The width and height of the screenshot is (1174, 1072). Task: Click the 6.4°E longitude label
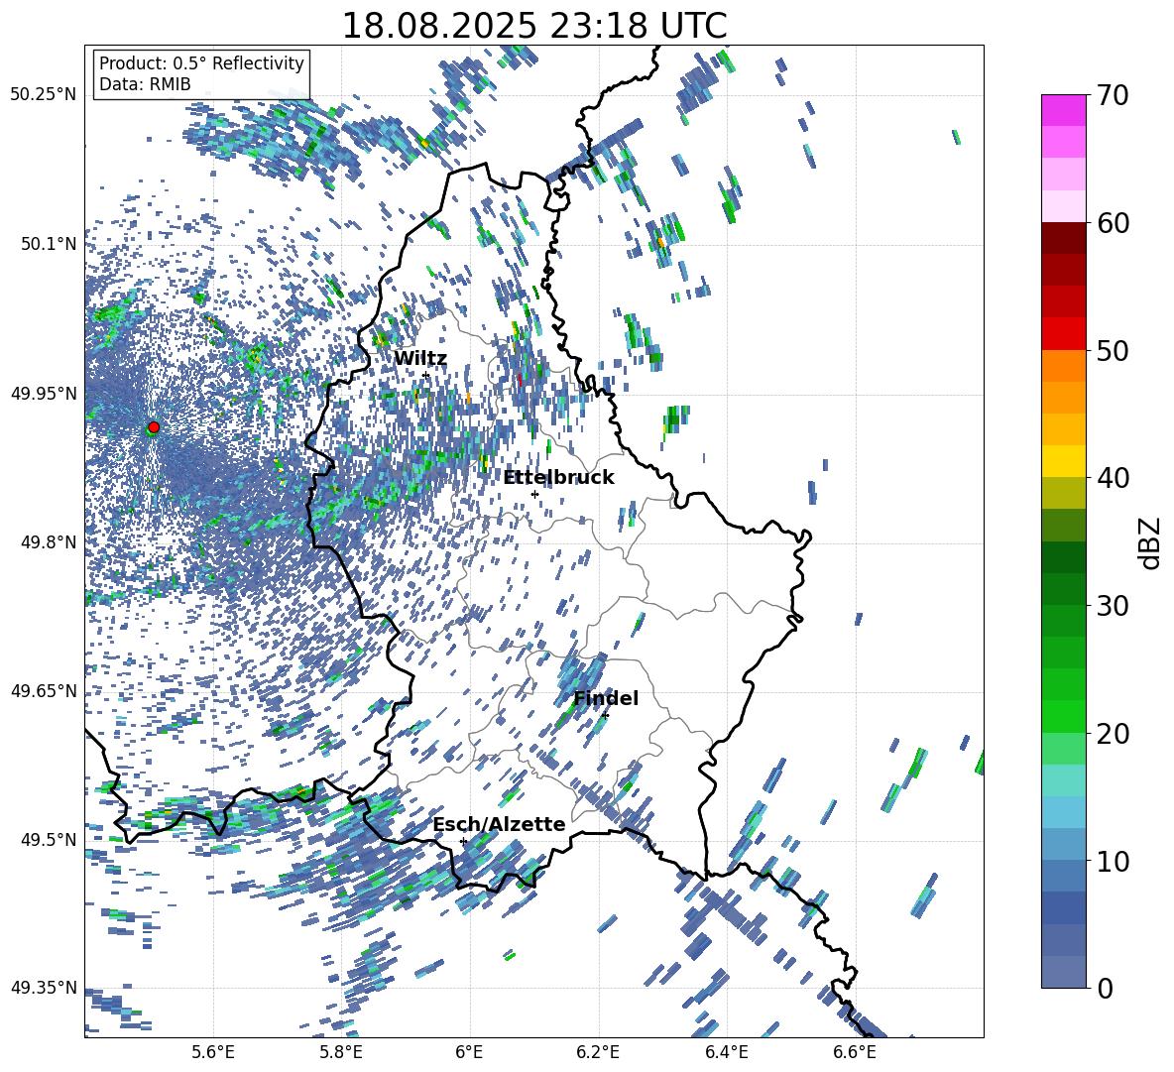(726, 1052)
